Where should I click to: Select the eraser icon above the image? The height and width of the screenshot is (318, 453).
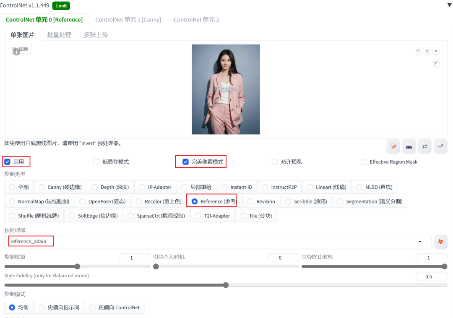pyautogui.click(x=427, y=51)
